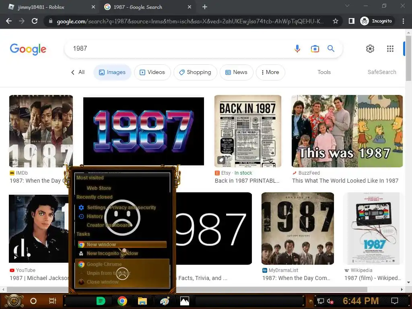
Task: Click This What The World Looked Like caption
Action: coord(345,181)
